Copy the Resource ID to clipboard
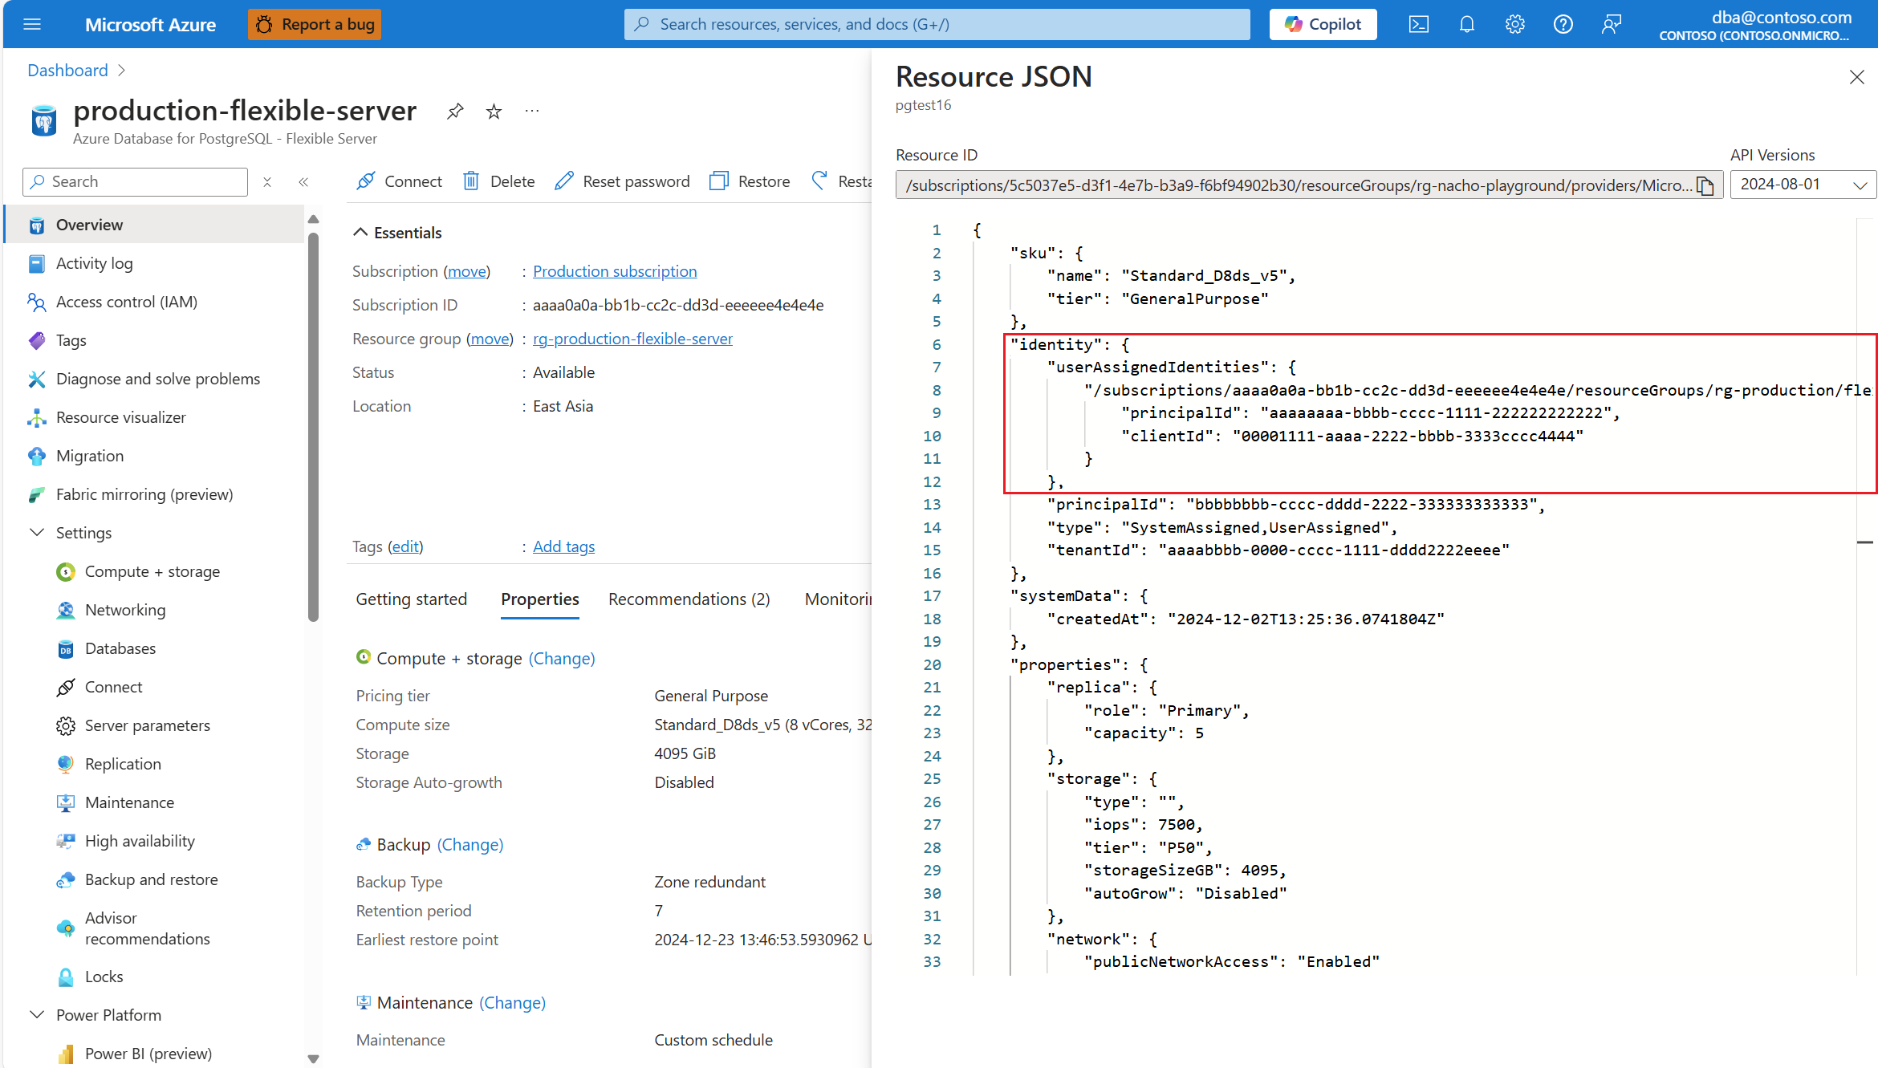Image resolution: width=1878 pixels, height=1068 pixels. tap(1705, 186)
